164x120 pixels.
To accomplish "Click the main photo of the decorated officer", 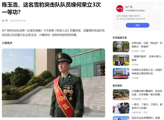I will point(54,83).
